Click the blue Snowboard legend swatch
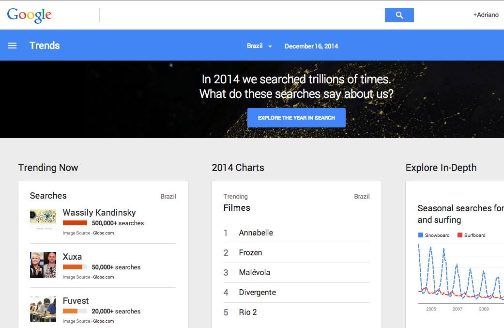Screen dimensions: 504x328 click(421, 235)
